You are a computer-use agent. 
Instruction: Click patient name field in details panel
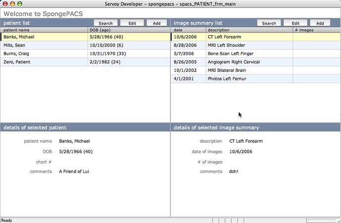point(74,141)
